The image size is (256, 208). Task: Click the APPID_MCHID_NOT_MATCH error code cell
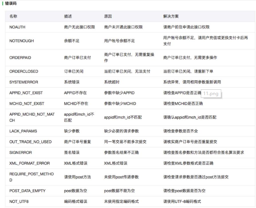[32, 117]
